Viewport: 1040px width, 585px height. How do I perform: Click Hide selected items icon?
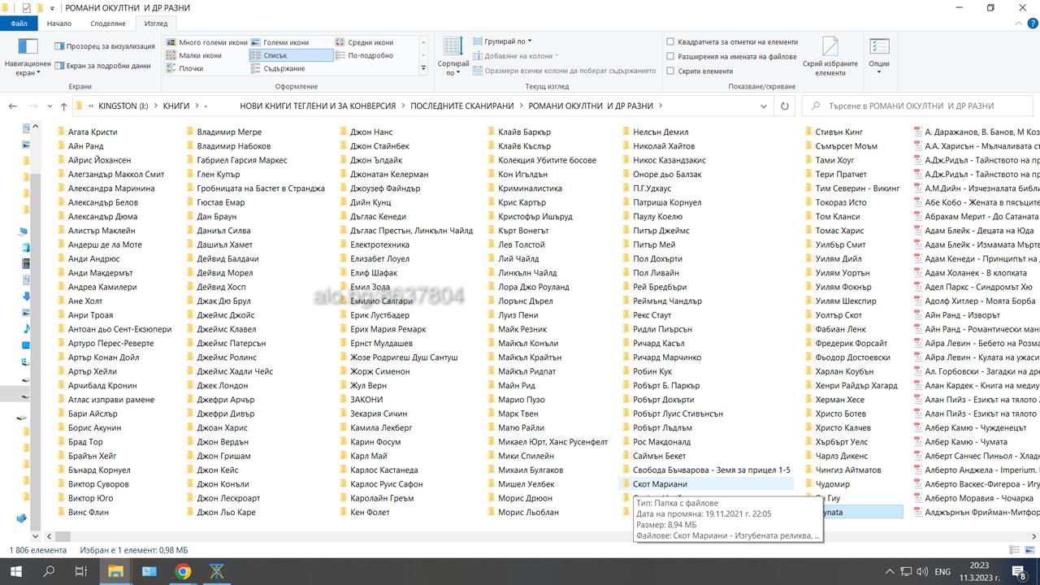point(830,55)
